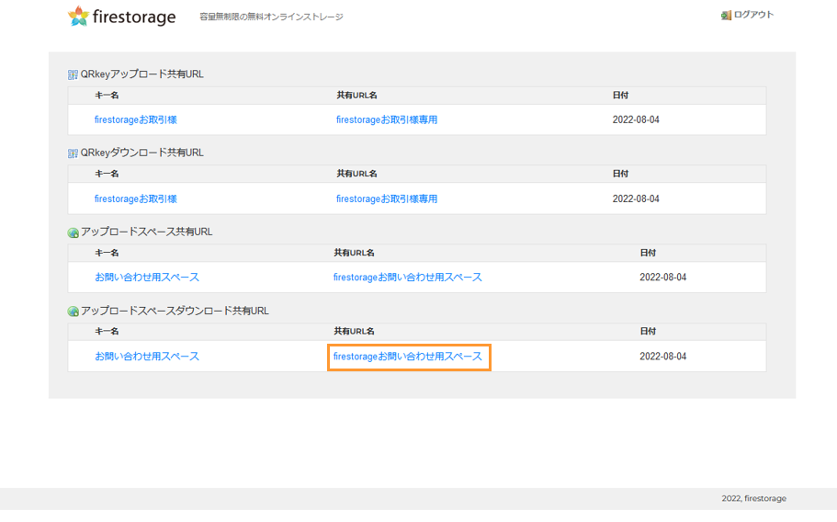Click the firestorage flower logo icon
Screen dimensions: 837x522
coord(78,16)
